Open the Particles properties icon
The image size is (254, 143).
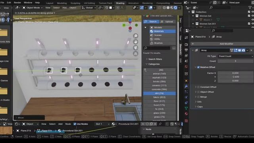click(186, 92)
